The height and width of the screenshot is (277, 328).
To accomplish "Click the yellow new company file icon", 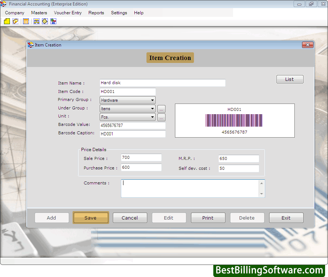I will tap(7, 21).
